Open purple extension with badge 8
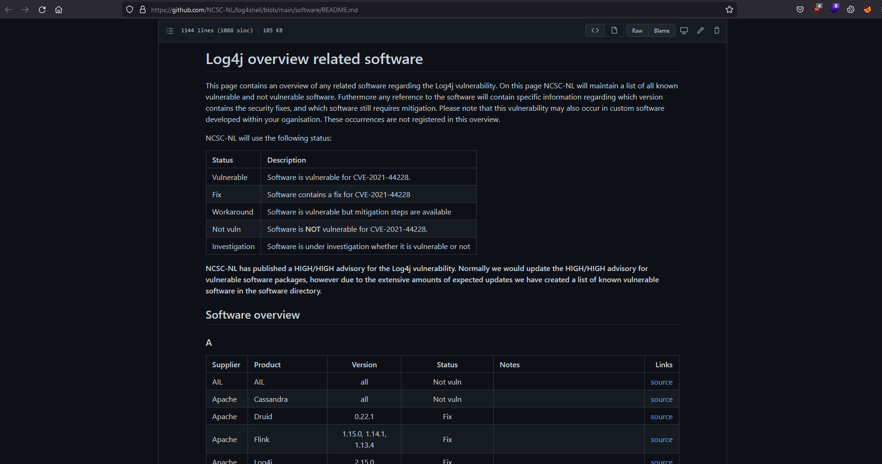 click(x=834, y=9)
